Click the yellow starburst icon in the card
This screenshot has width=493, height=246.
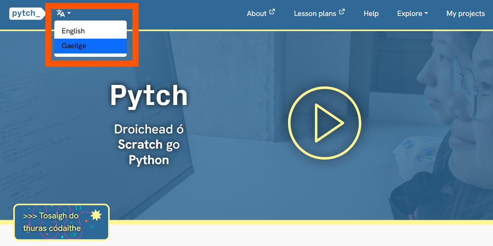pyautogui.click(x=96, y=215)
